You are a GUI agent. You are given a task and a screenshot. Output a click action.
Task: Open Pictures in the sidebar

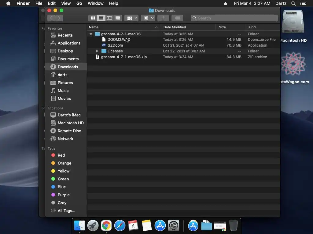(66, 83)
